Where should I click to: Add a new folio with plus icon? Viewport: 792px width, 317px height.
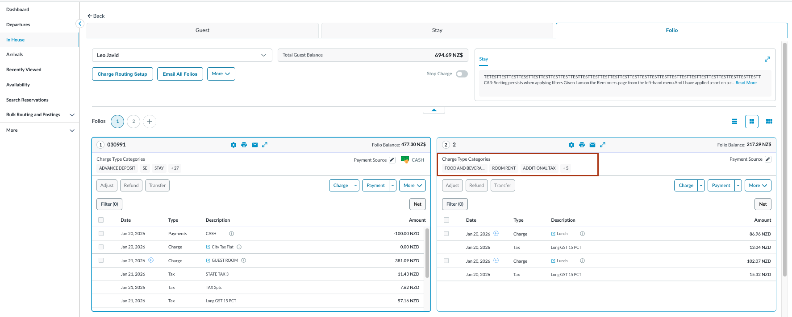(150, 122)
